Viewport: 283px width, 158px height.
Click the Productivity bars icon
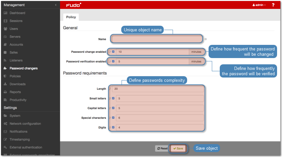[5, 100]
